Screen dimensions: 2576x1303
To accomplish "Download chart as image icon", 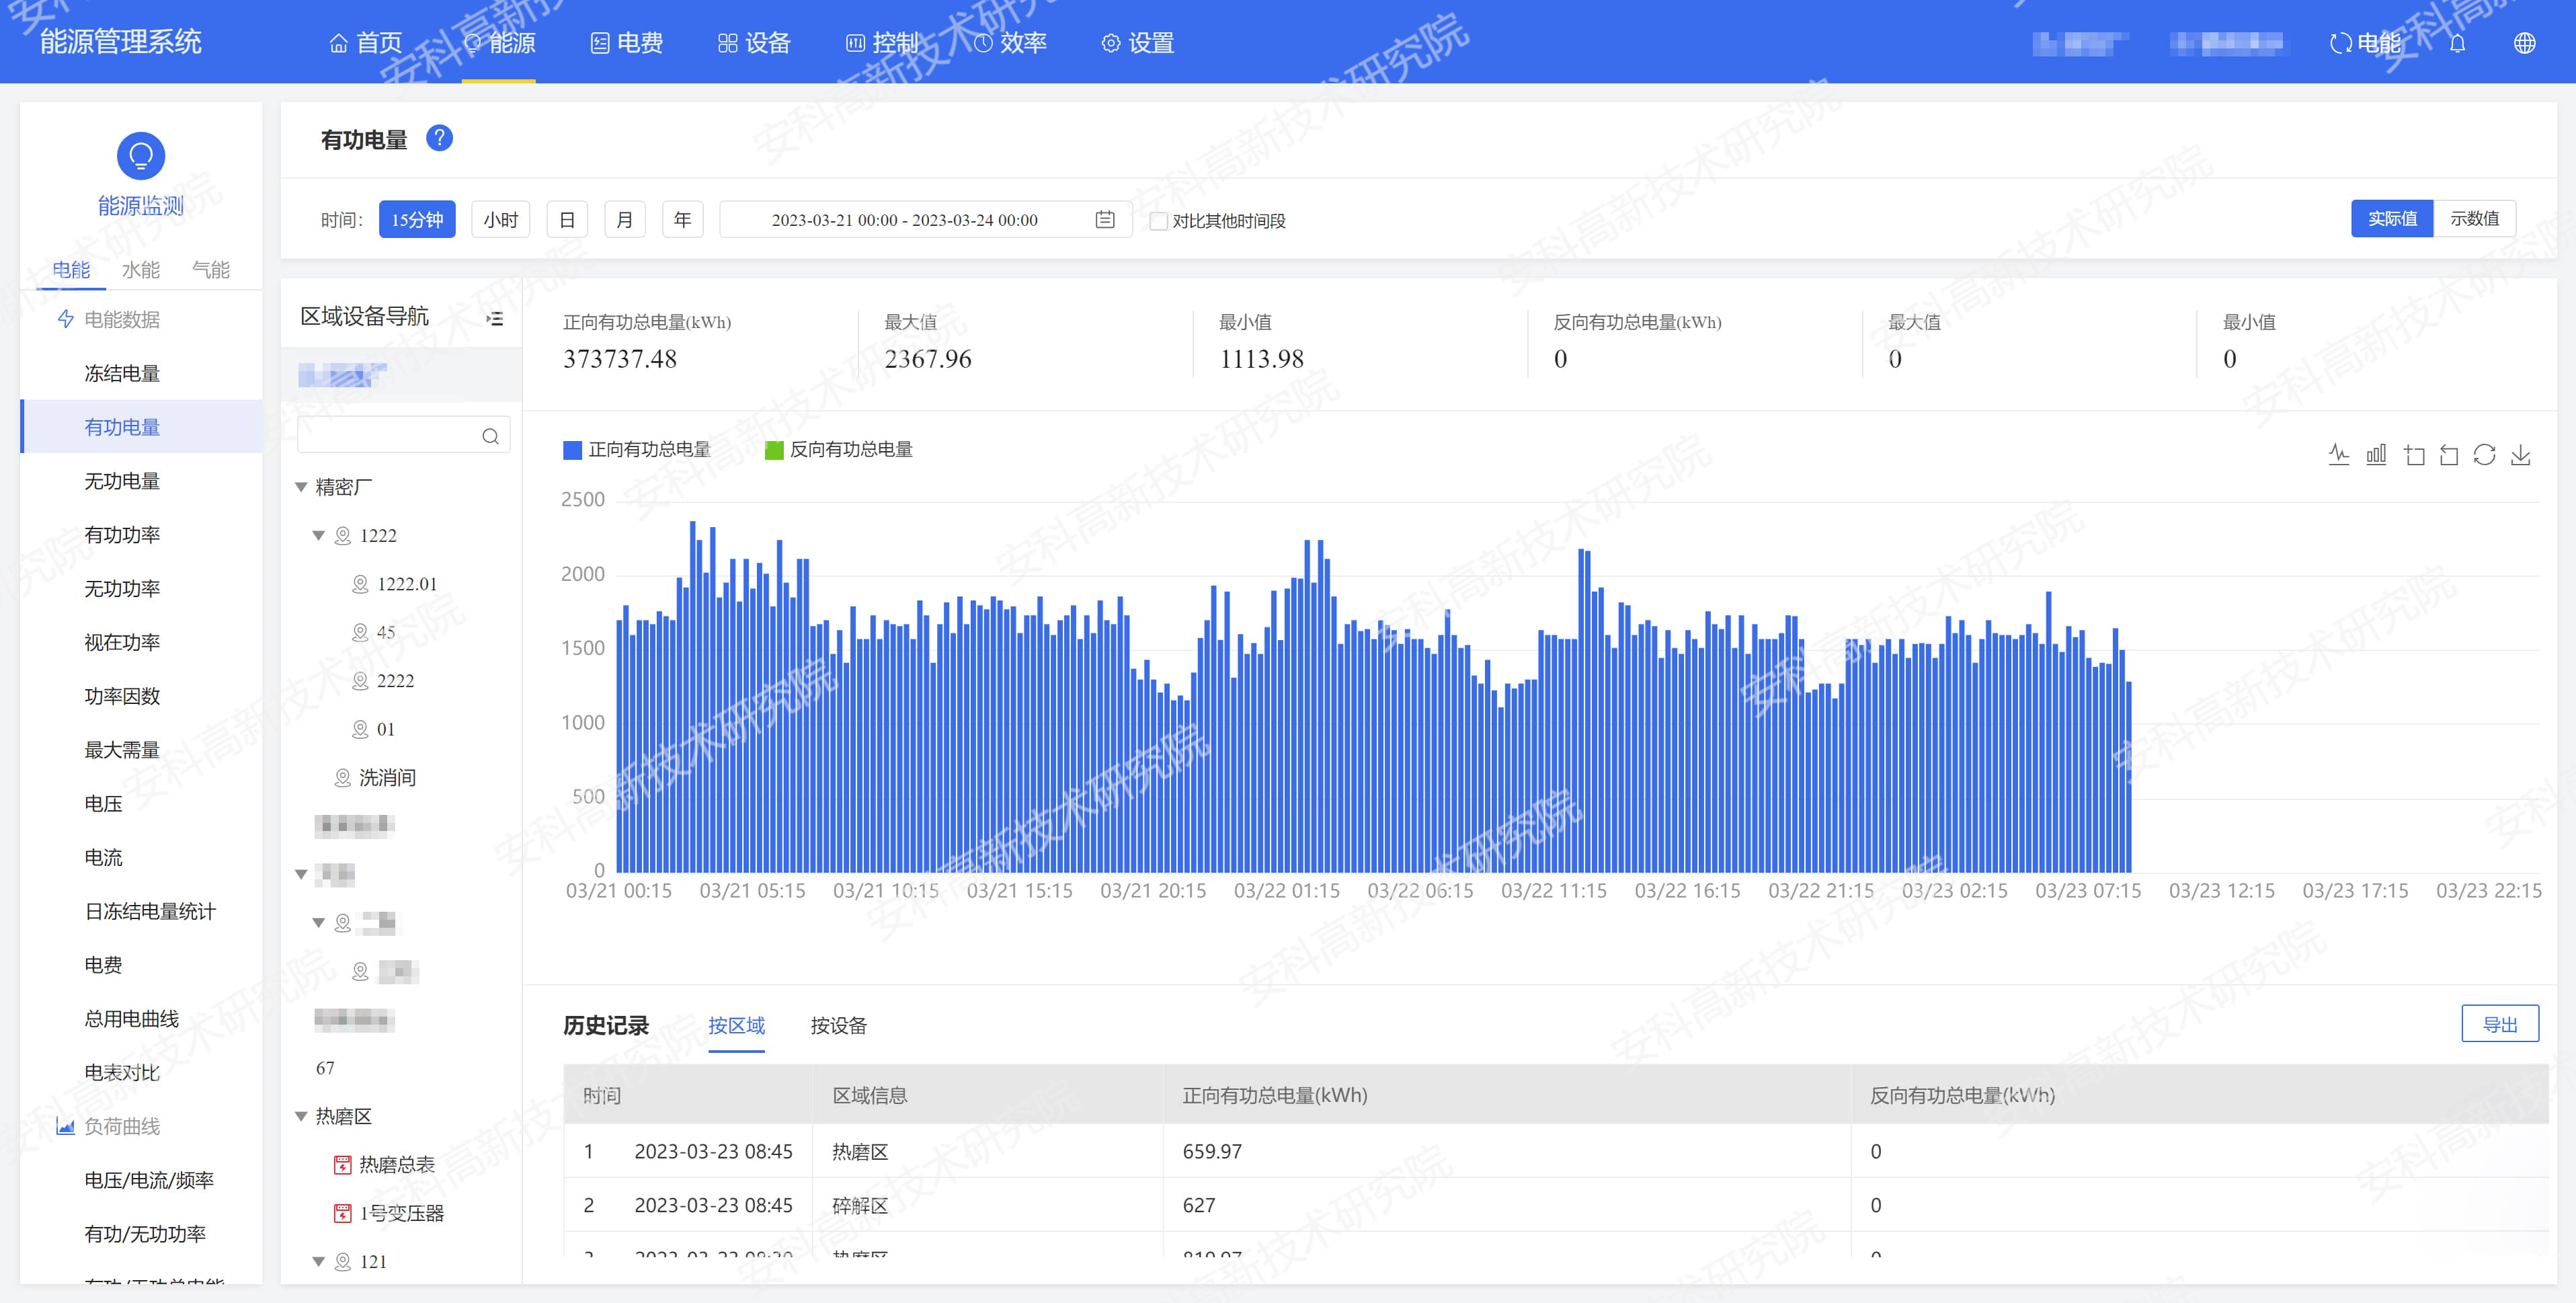I will pyautogui.click(x=2521, y=455).
